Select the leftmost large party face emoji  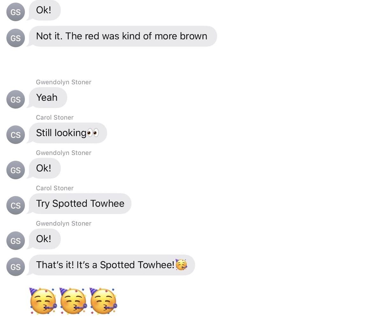tap(43, 301)
